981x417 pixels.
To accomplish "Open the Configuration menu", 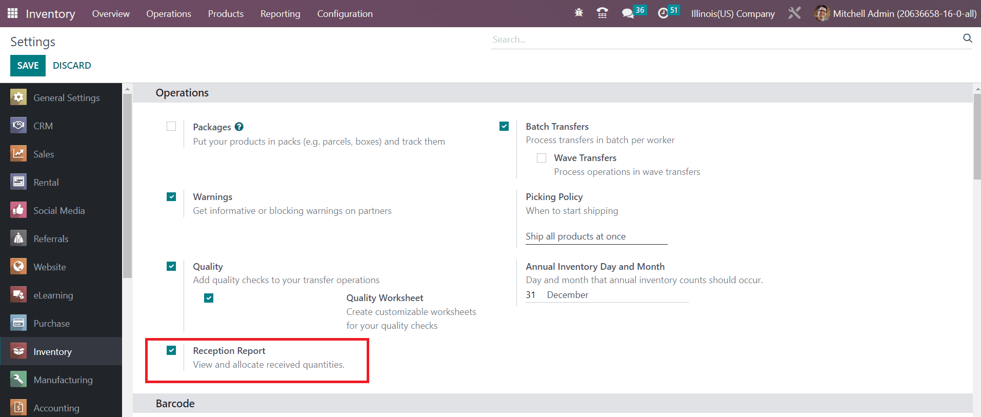I will point(345,14).
